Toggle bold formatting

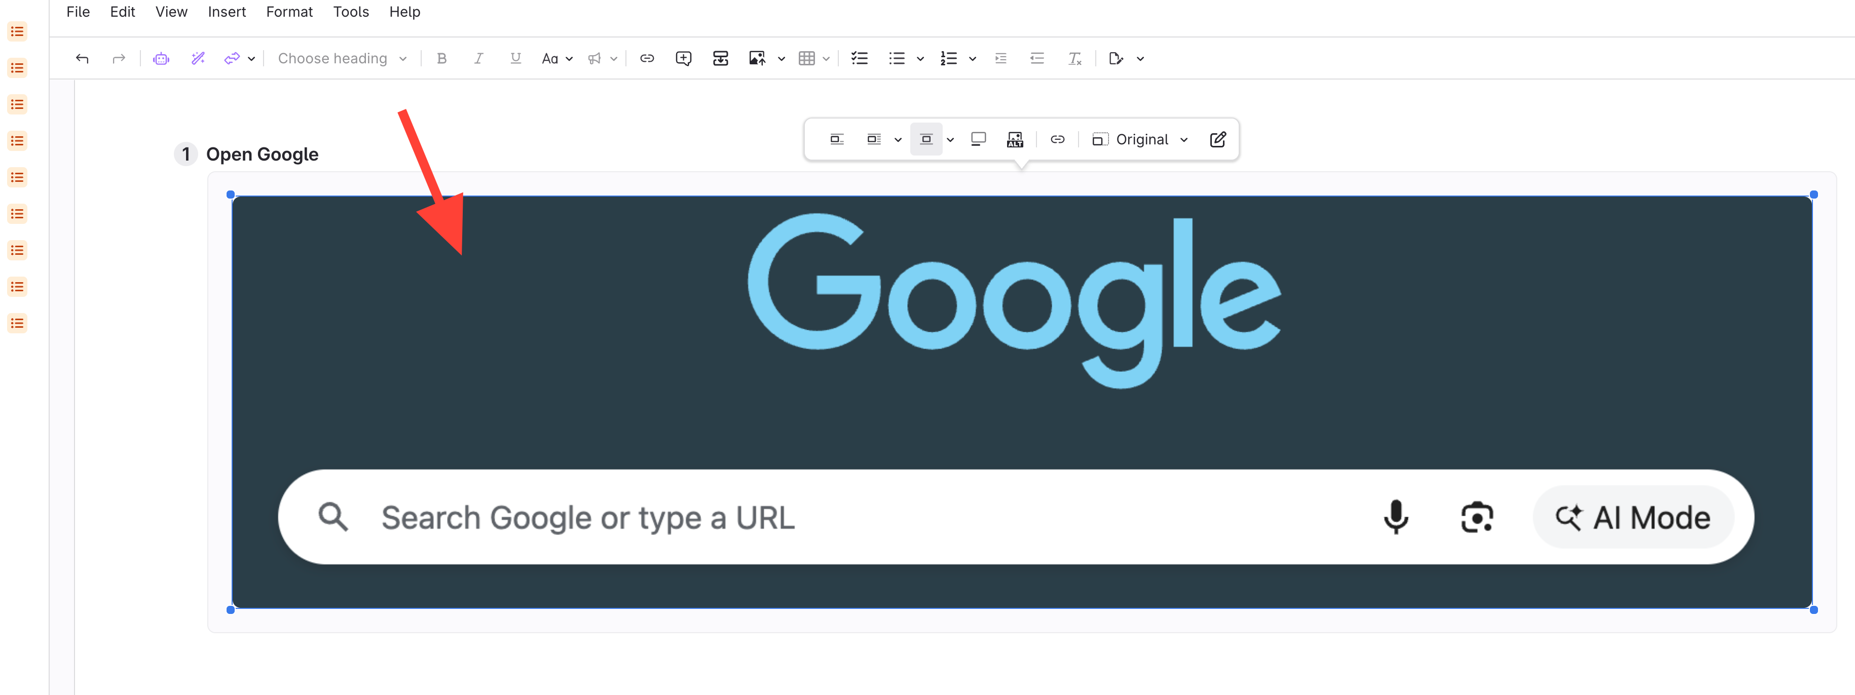tap(441, 59)
